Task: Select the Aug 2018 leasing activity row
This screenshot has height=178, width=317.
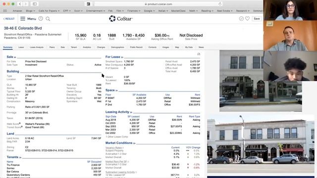Action: (153, 120)
